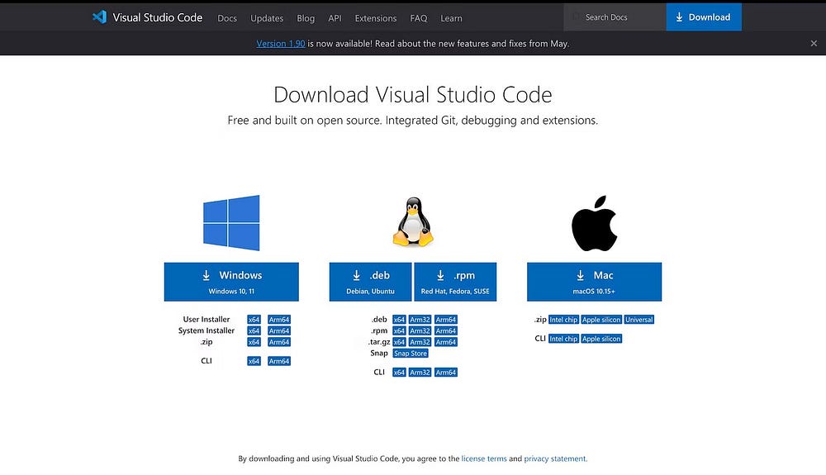826x475 pixels.
Task: Select Arm64 for Windows .zip
Action: tap(278, 342)
